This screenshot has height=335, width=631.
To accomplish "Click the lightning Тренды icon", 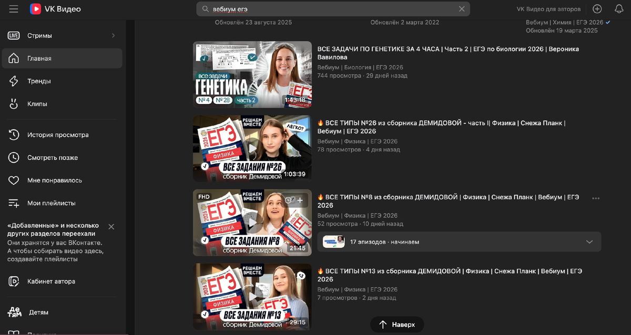I will tap(14, 81).
